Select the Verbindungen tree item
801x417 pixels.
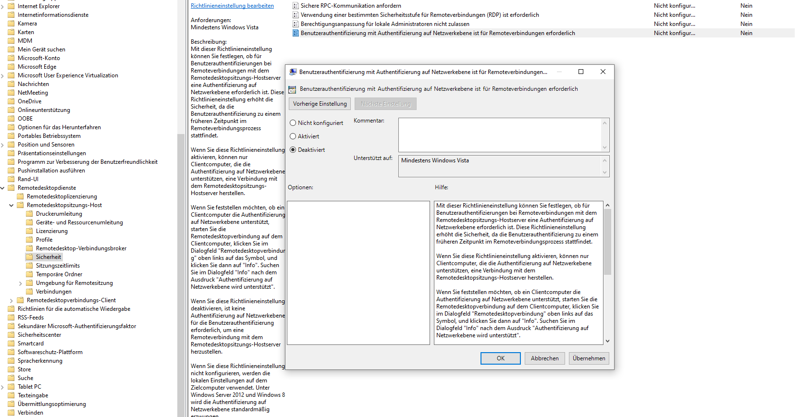click(x=53, y=292)
